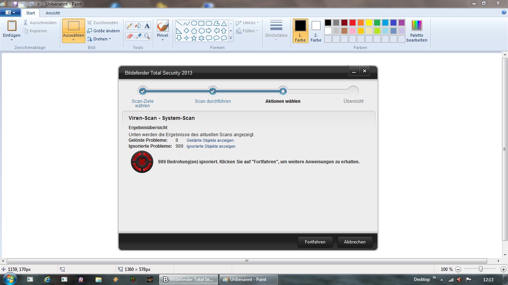Screen dimensions: 508x285
Task: Open Pinsel brushes dropdown arrow
Action: [163, 40]
